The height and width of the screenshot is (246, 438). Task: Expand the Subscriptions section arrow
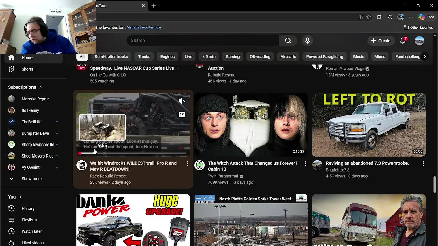tap(40, 87)
